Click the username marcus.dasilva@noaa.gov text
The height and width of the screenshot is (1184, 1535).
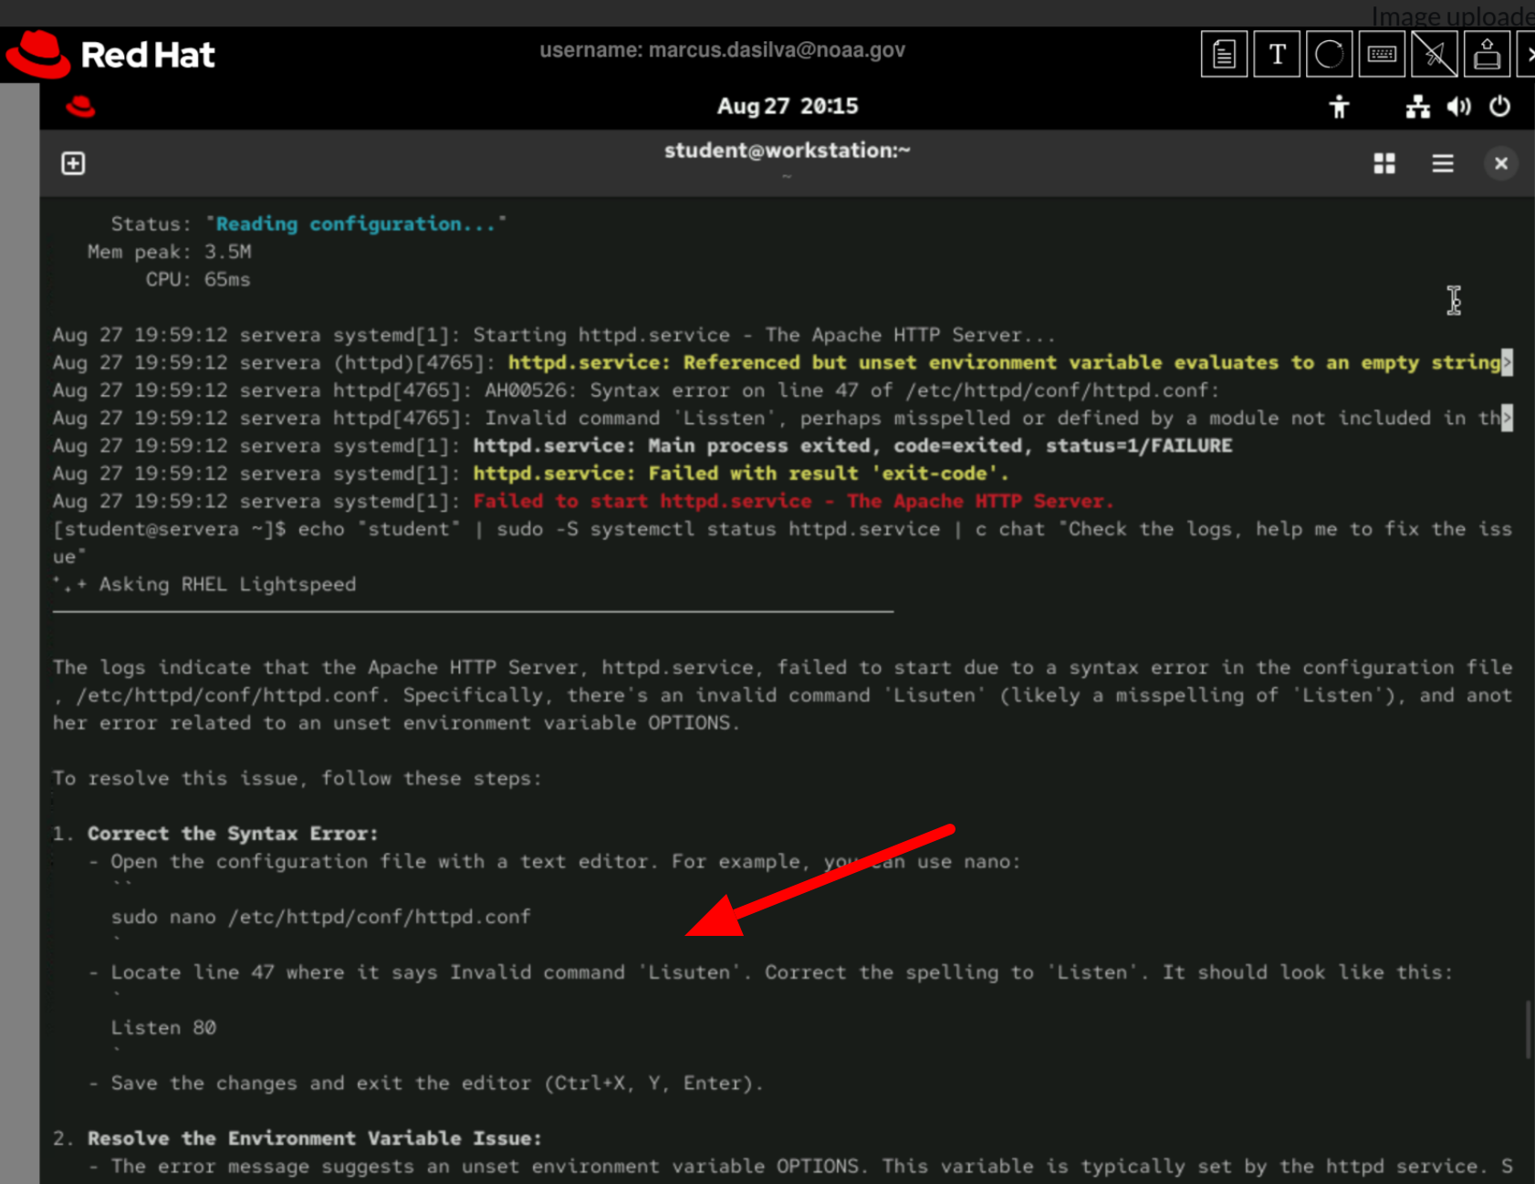[x=722, y=50]
